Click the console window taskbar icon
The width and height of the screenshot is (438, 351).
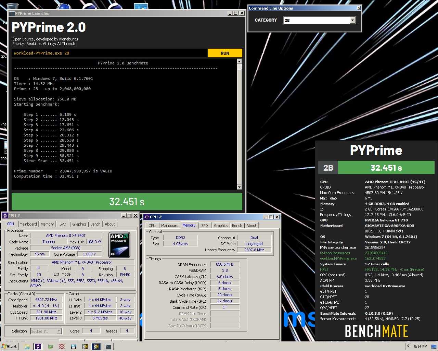(x=108, y=347)
